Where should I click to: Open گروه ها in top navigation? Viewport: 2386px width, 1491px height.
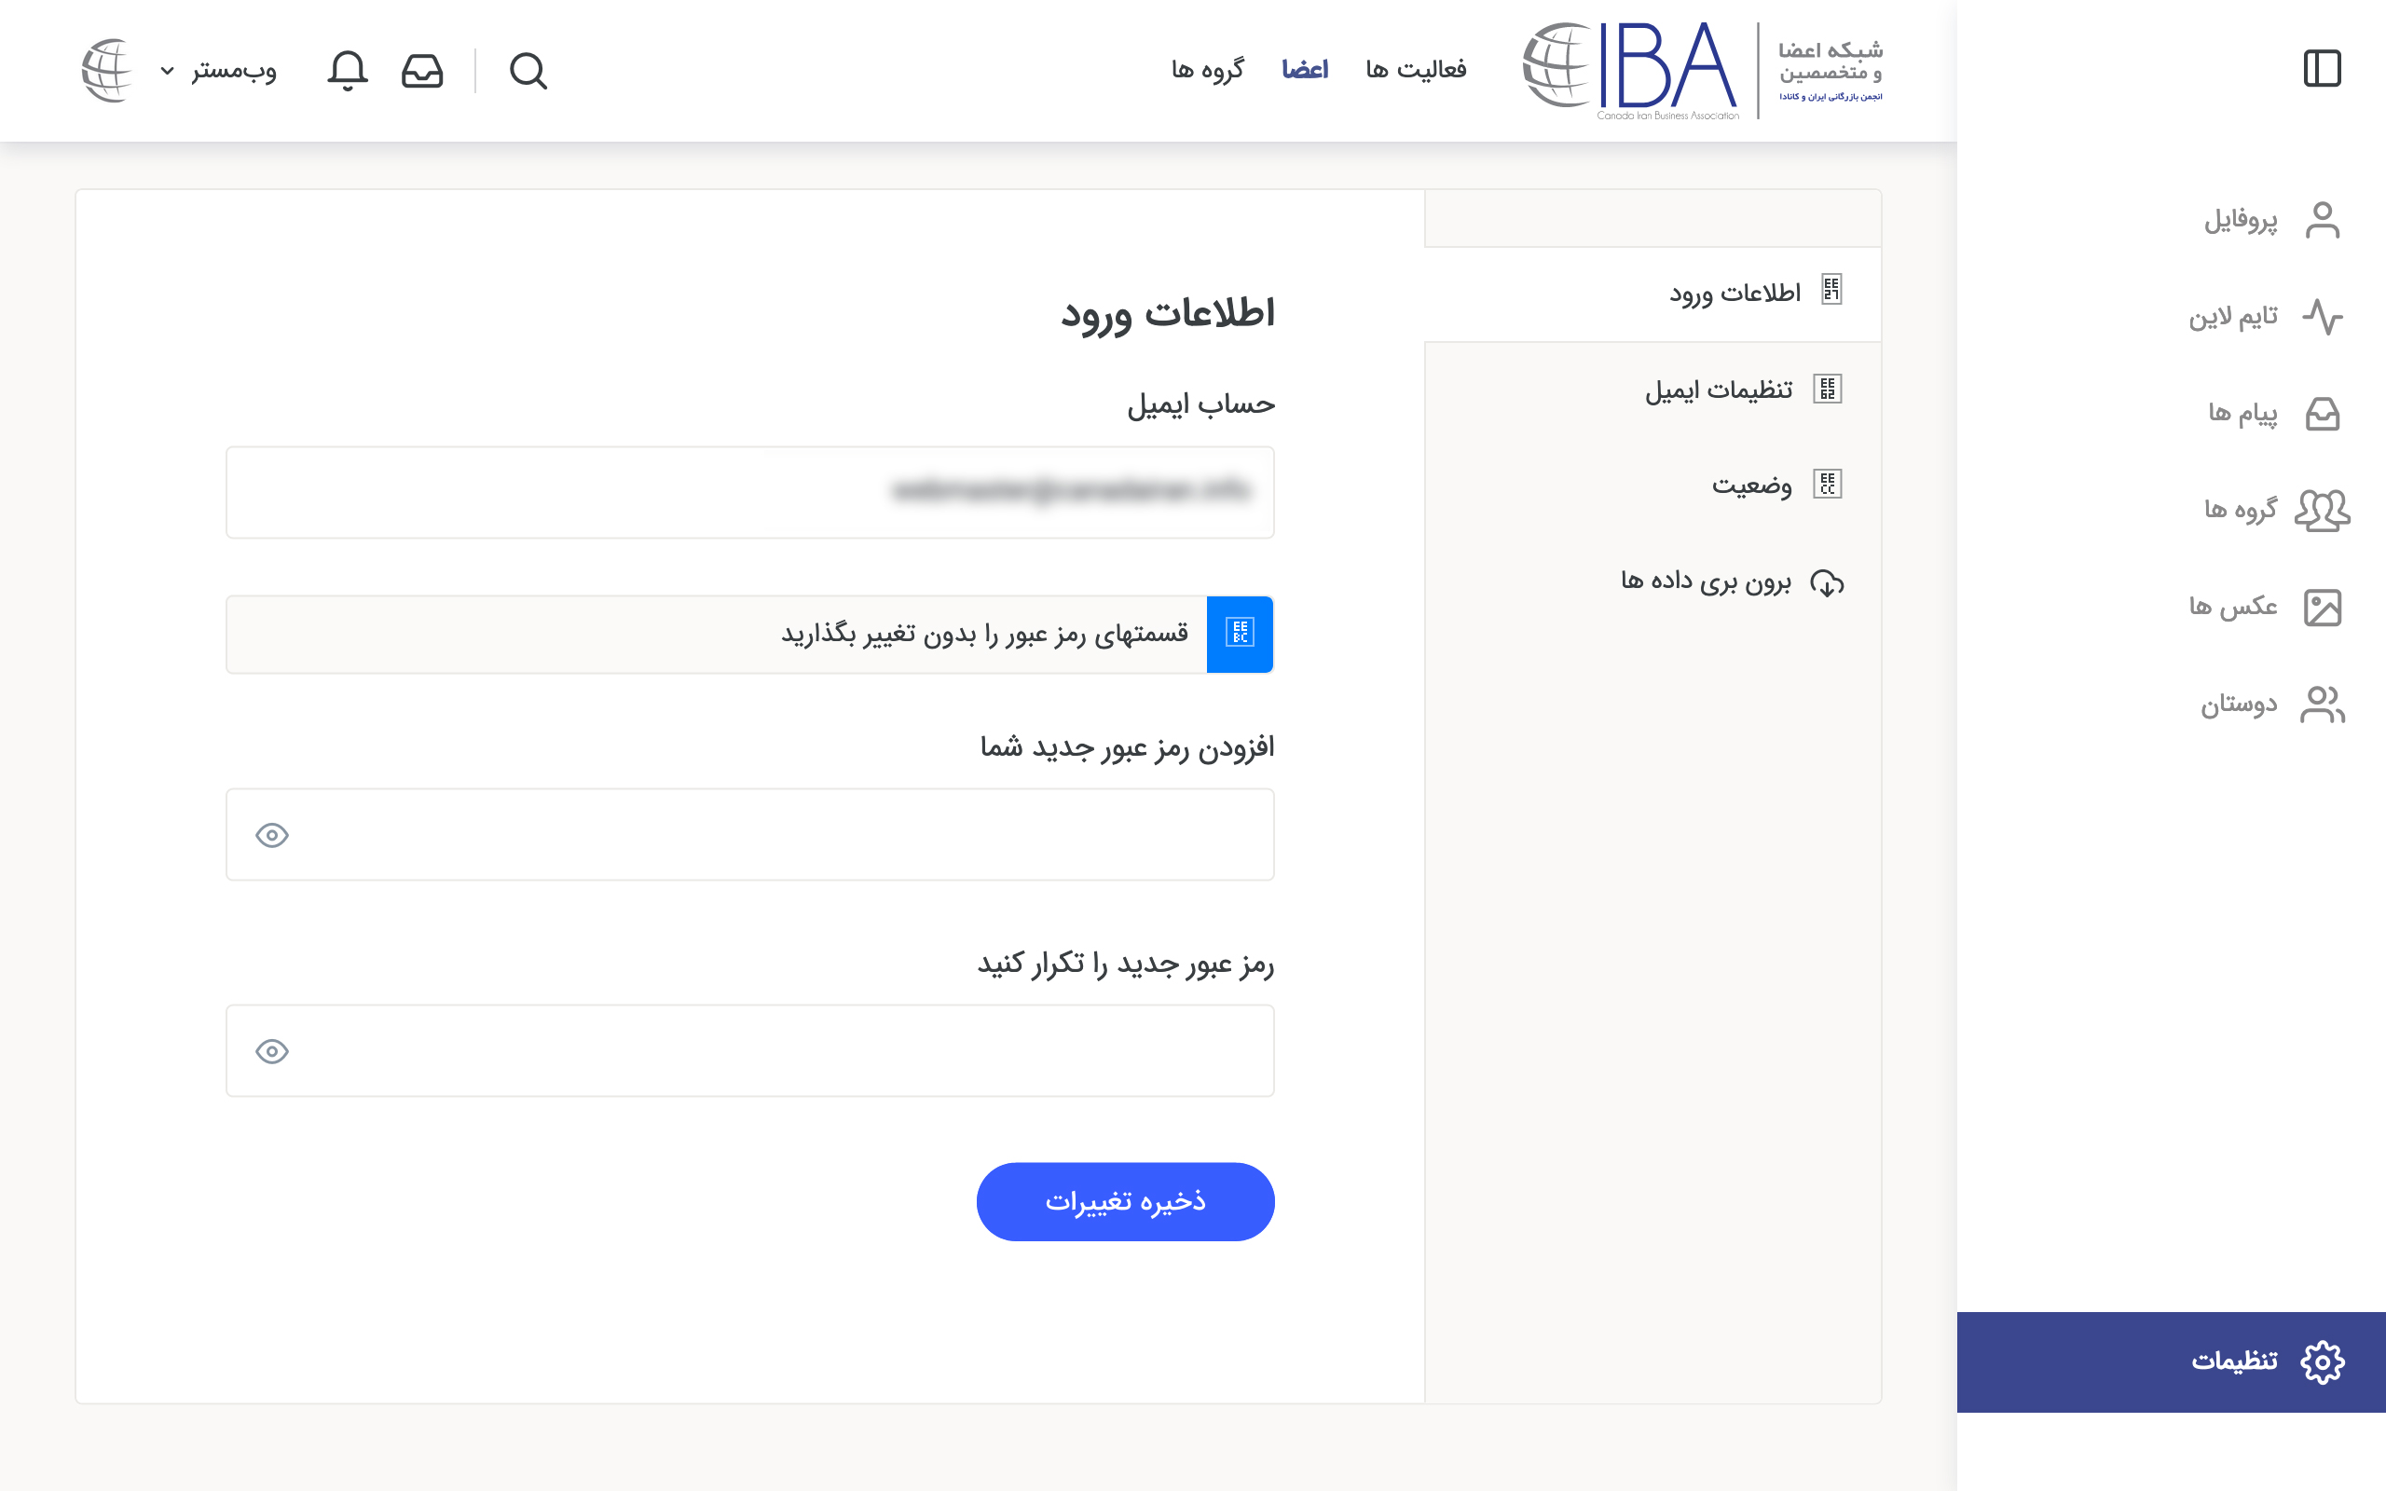[1207, 70]
